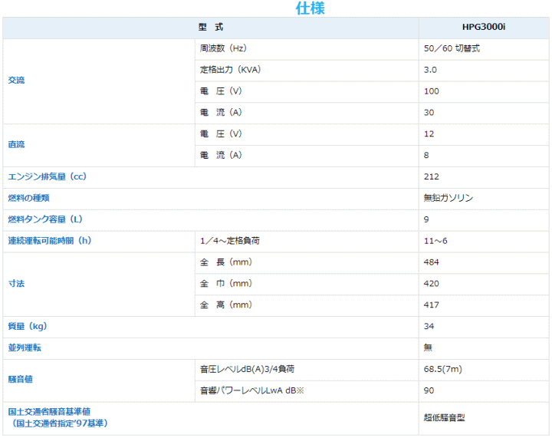The image size is (552, 438).
Task: Click the 定格出力 (KVA) label
Action: click(230, 70)
